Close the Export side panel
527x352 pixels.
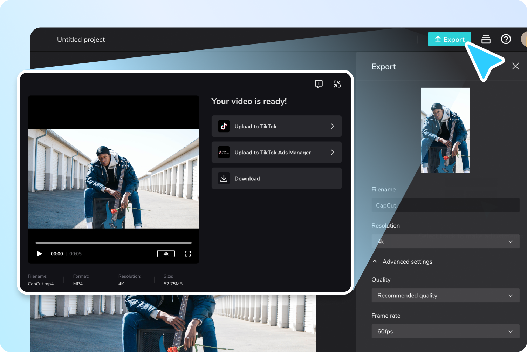point(515,66)
